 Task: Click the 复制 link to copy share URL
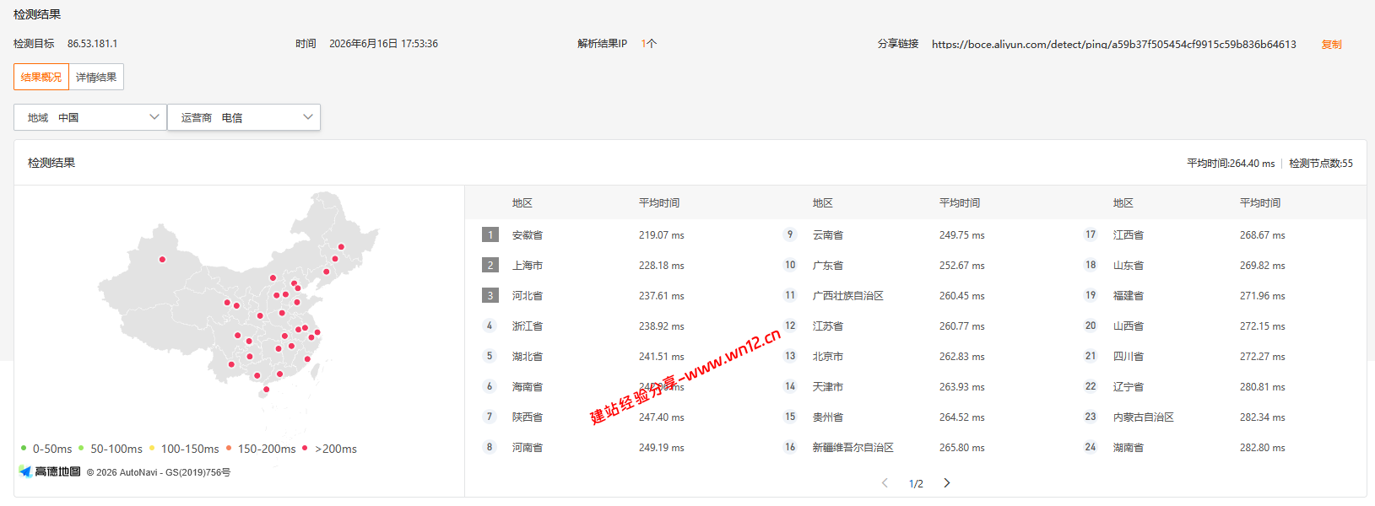pyautogui.click(x=1331, y=44)
